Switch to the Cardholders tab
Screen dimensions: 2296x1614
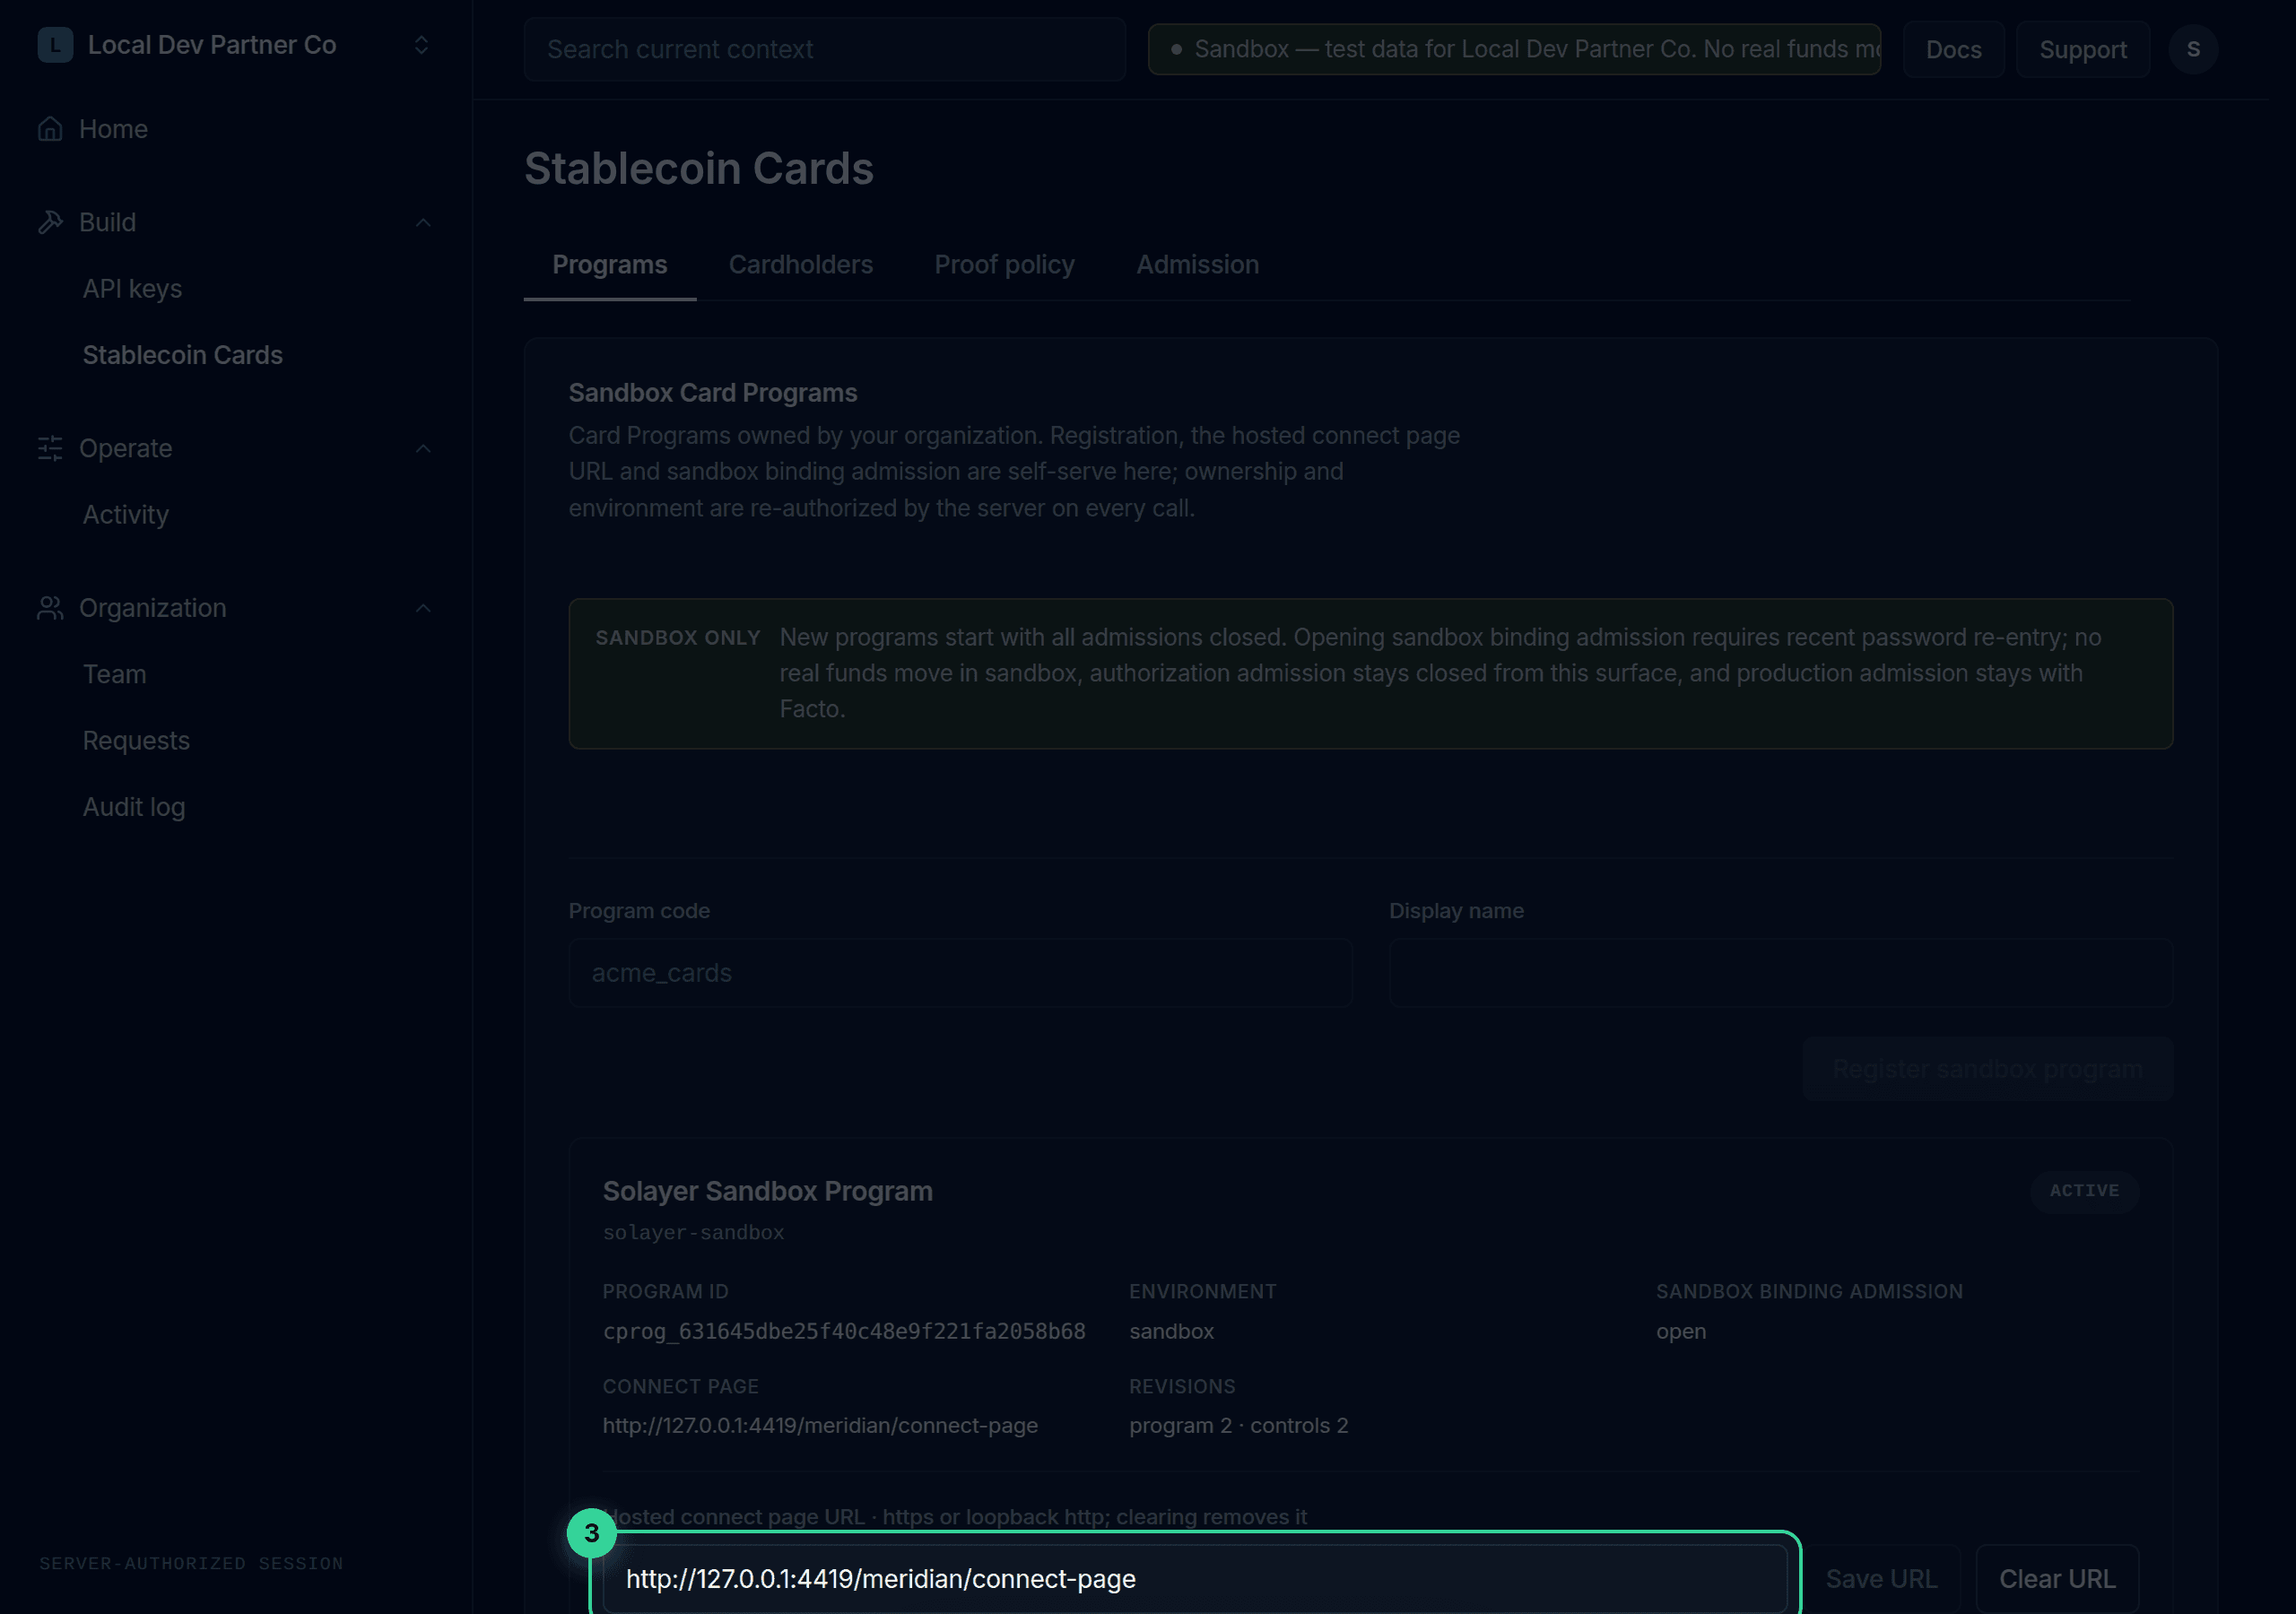801,265
